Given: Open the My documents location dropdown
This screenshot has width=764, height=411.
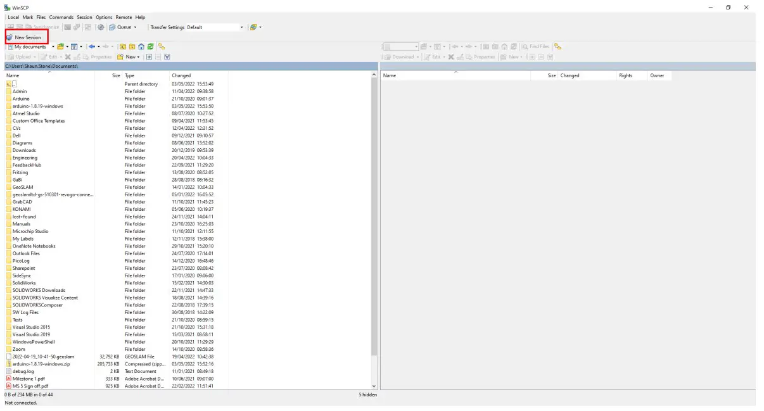Looking at the screenshot, I should (53, 46).
